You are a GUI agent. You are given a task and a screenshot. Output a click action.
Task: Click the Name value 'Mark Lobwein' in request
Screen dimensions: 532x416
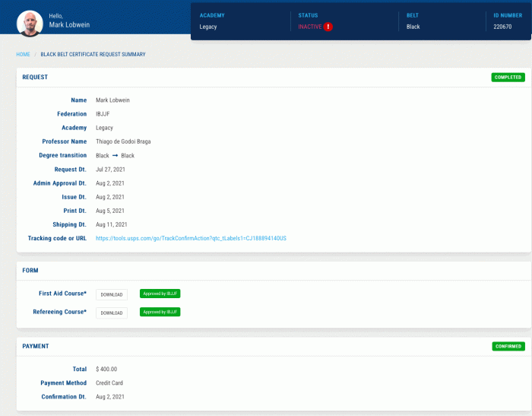112,100
